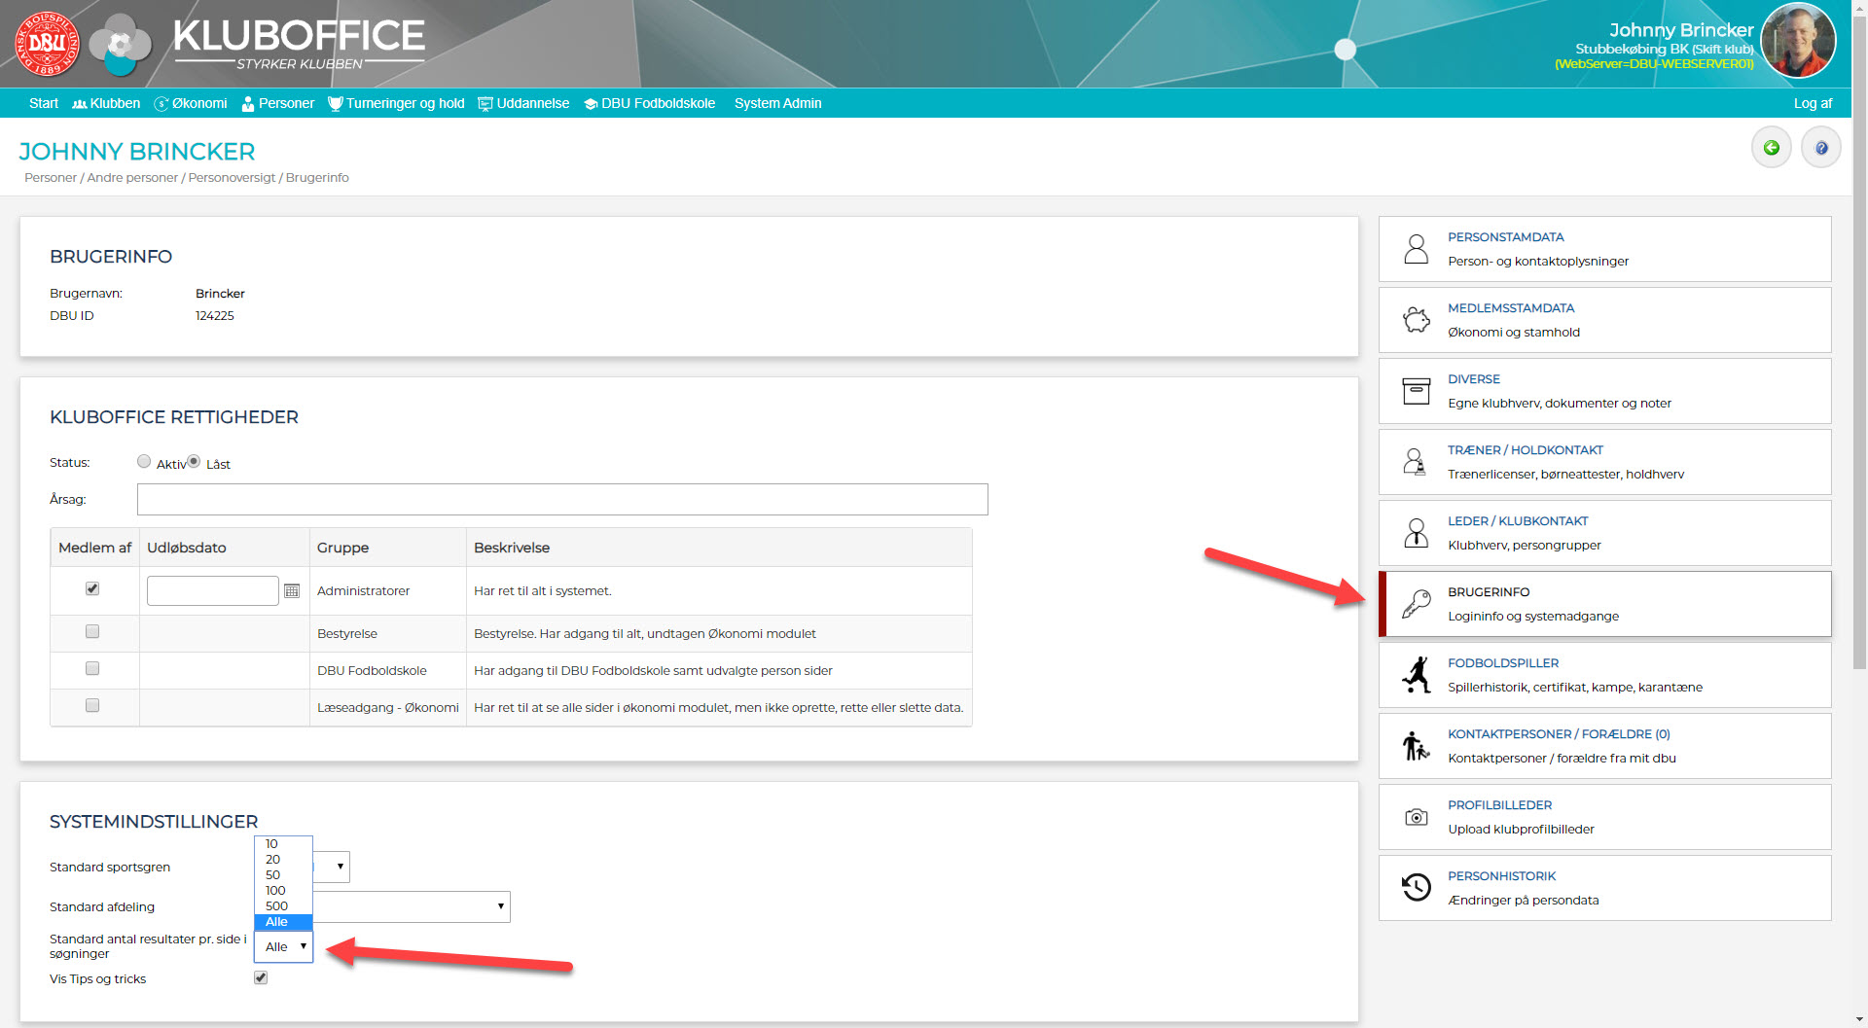Open the FODBOLDSPILLER link
Viewport: 1868px width, 1028px height.
pos(1503,662)
